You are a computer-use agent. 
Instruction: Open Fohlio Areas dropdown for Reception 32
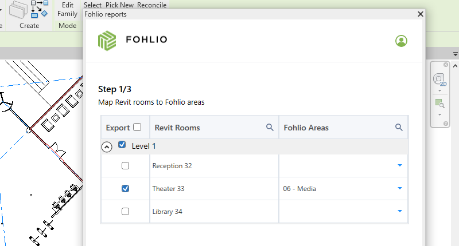(400, 165)
